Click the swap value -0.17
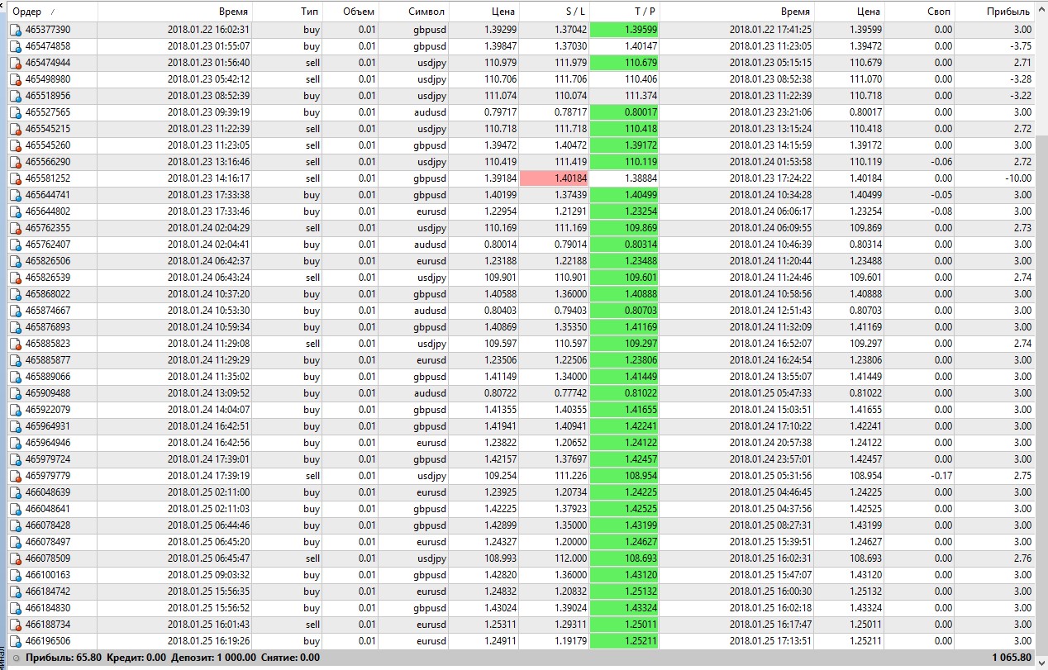This screenshot has width=1048, height=670. pos(941,476)
